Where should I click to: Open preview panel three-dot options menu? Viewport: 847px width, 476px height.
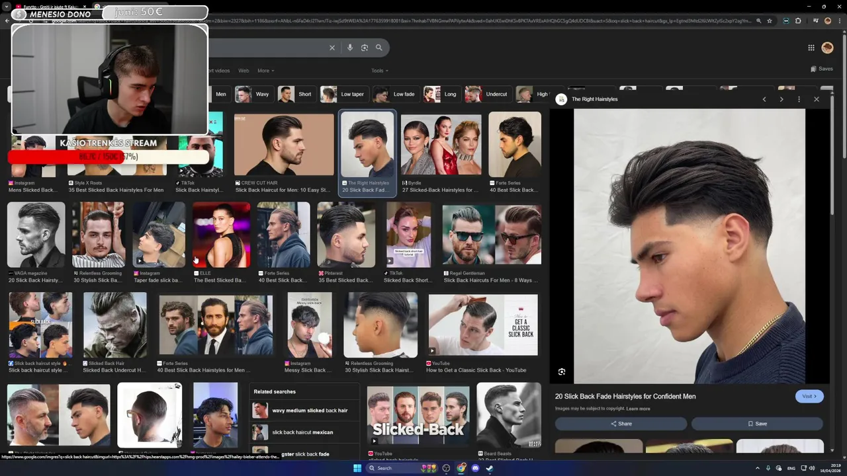799,99
